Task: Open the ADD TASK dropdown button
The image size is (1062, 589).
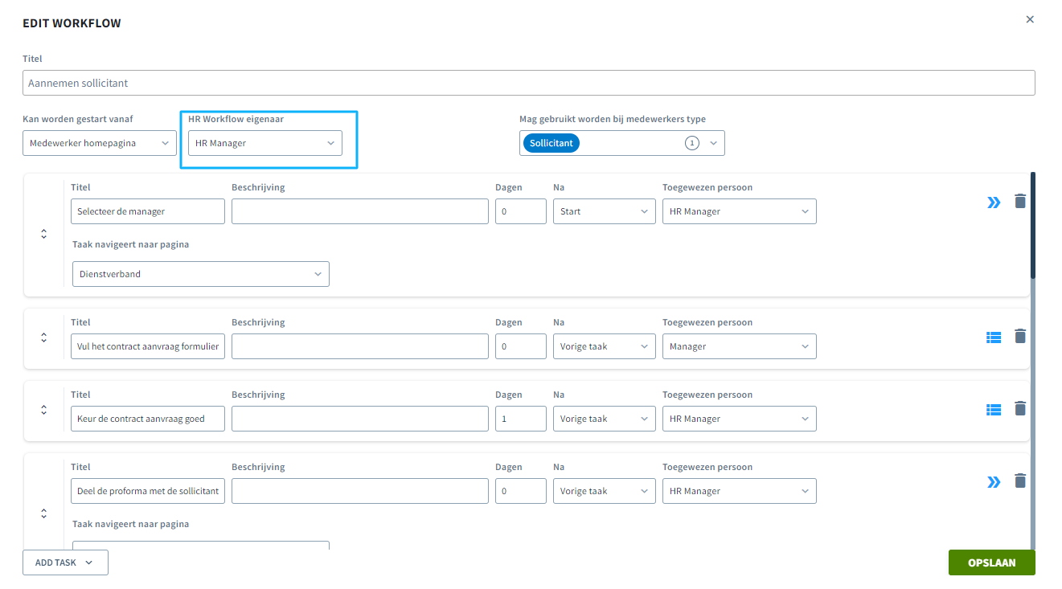Action: (x=65, y=562)
